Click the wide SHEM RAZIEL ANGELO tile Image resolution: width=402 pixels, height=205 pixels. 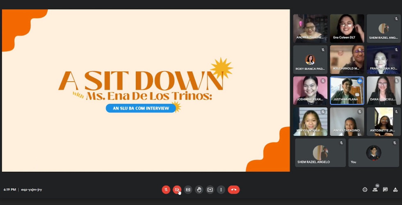320,153
